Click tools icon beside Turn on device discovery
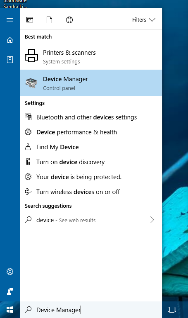188x318 pixels. point(28,162)
